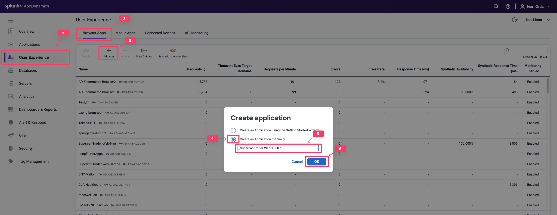The width and height of the screenshot is (557, 215).
Task: Click the search icon in top bar
Action: [496, 6]
